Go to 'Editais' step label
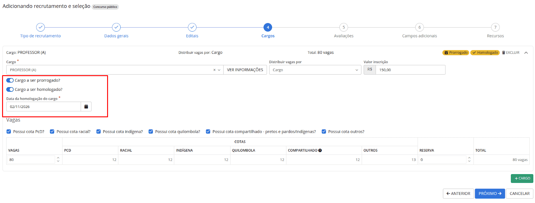This screenshot has height=203, width=535. [192, 36]
